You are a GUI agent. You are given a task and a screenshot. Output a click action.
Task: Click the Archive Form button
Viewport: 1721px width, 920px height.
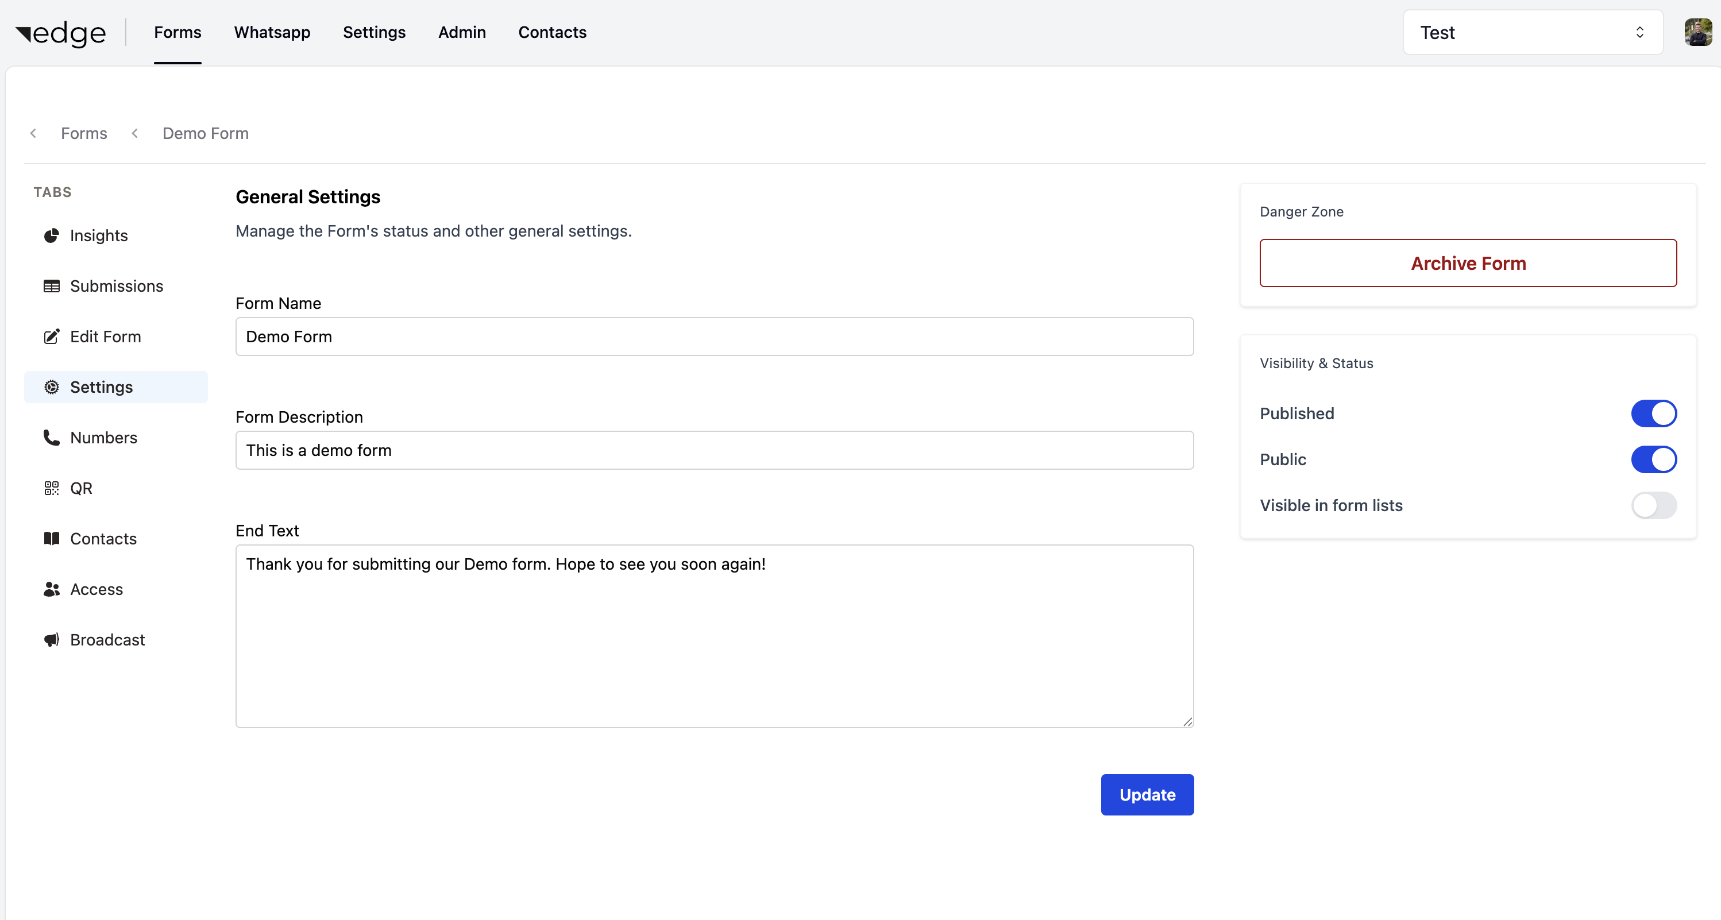point(1468,263)
